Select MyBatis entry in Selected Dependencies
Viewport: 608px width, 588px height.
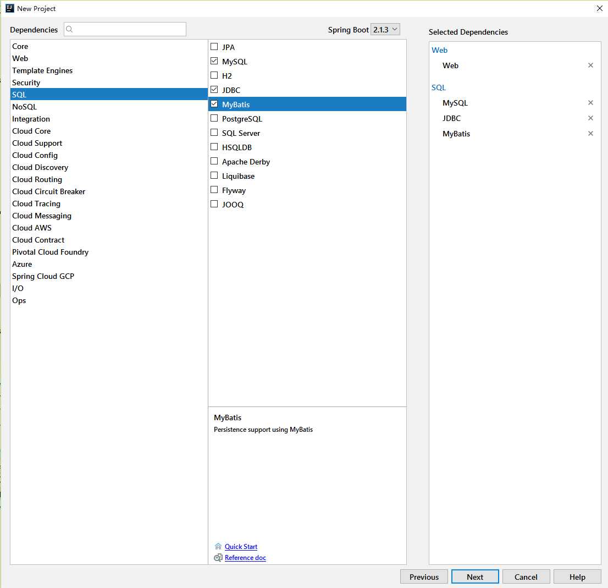[x=456, y=134]
